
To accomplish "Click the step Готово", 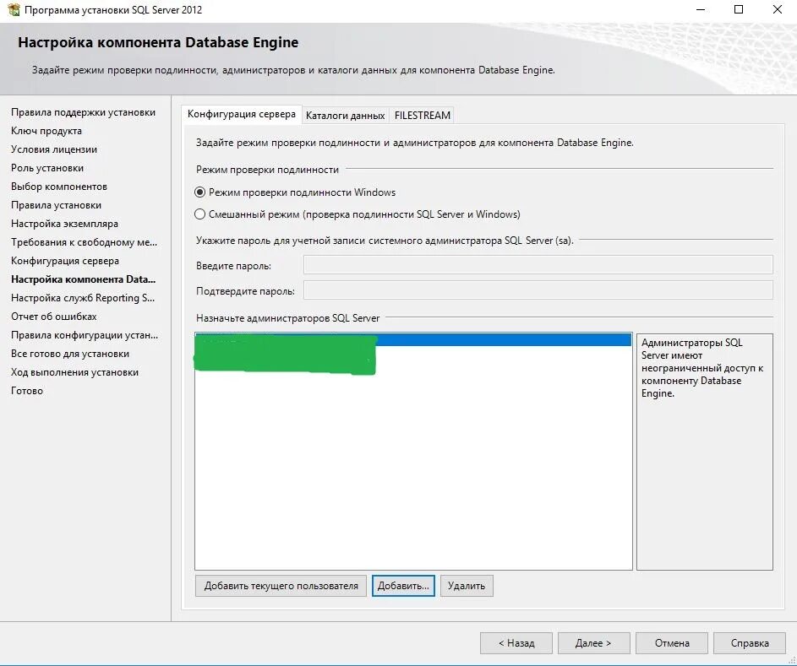I will click(27, 391).
